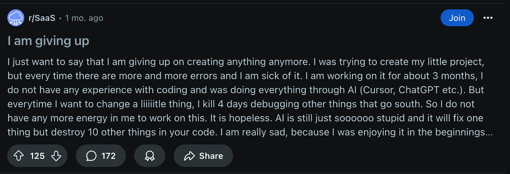This screenshot has height=174, width=510.
Task: Join the r/SaaS community
Action: point(457,18)
